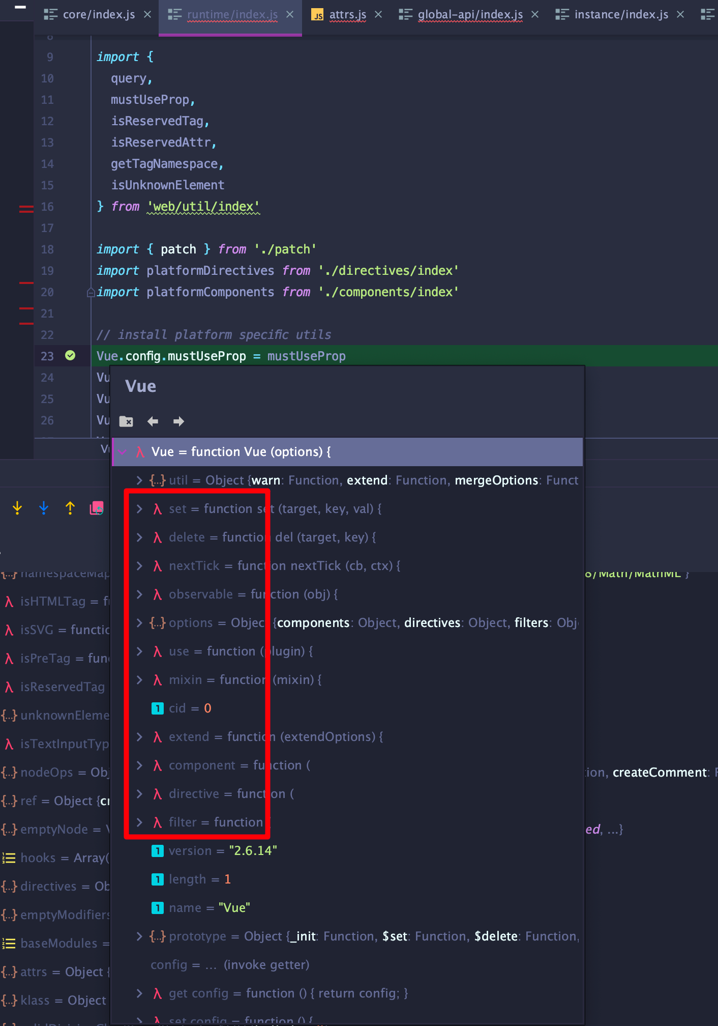Screen dimensions: 718x1026
Task: Click the green breakpoint check on line 23
Action: tap(70, 356)
